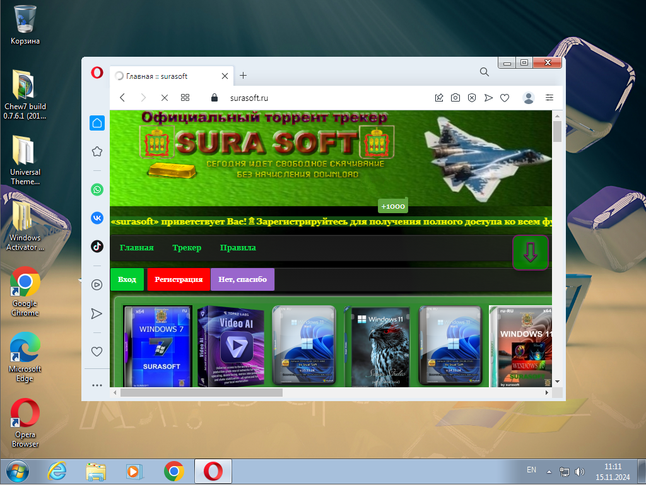Open the Player icon in Opera sidebar
The width and height of the screenshot is (646, 485).
click(97, 284)
